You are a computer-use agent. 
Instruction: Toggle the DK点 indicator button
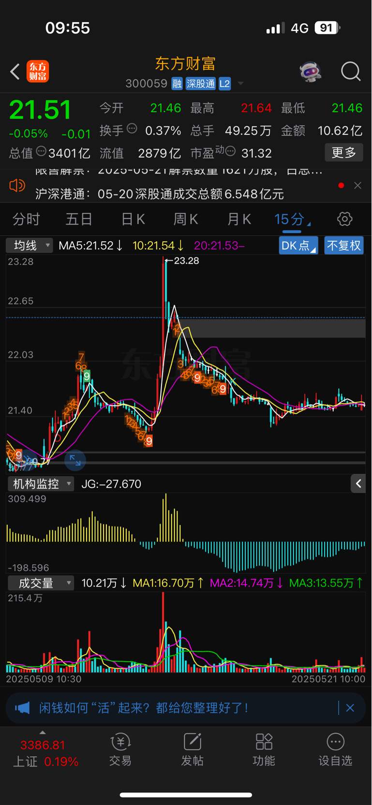(298, 246)
